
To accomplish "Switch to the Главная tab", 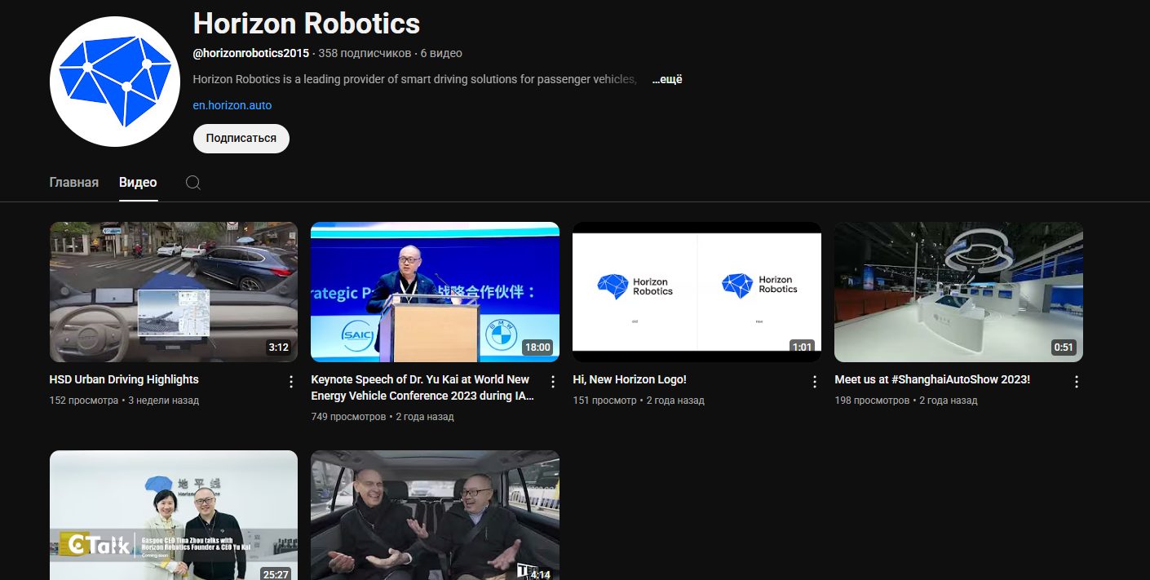I will pyautogui.click(x=74, y=183).
